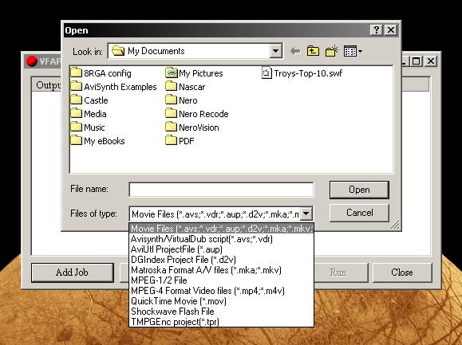Click the Open button
The image size is (462, 345).
(x=359, y=190)
